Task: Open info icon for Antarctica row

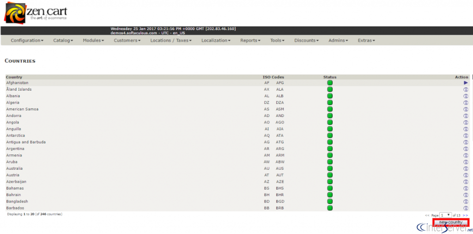Action: coord(466,135)
